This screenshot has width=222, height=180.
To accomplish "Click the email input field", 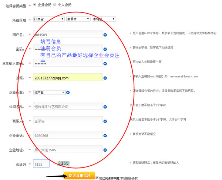I will [67, 78].
